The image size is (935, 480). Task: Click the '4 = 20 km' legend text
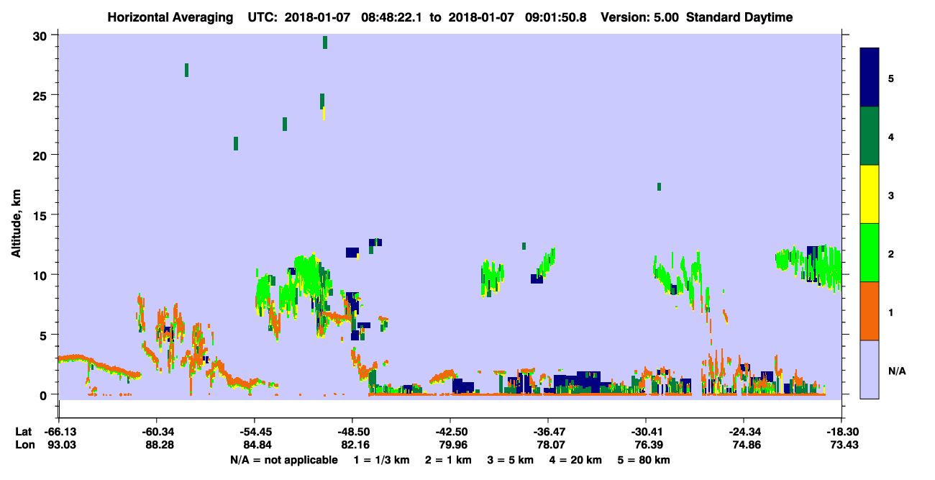pos(575,460)
